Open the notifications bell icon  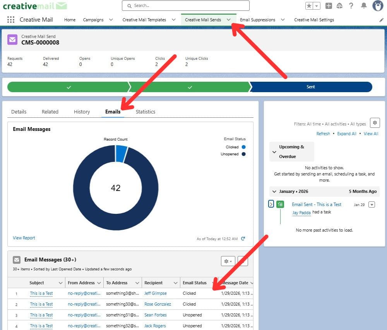pos(363,6)
